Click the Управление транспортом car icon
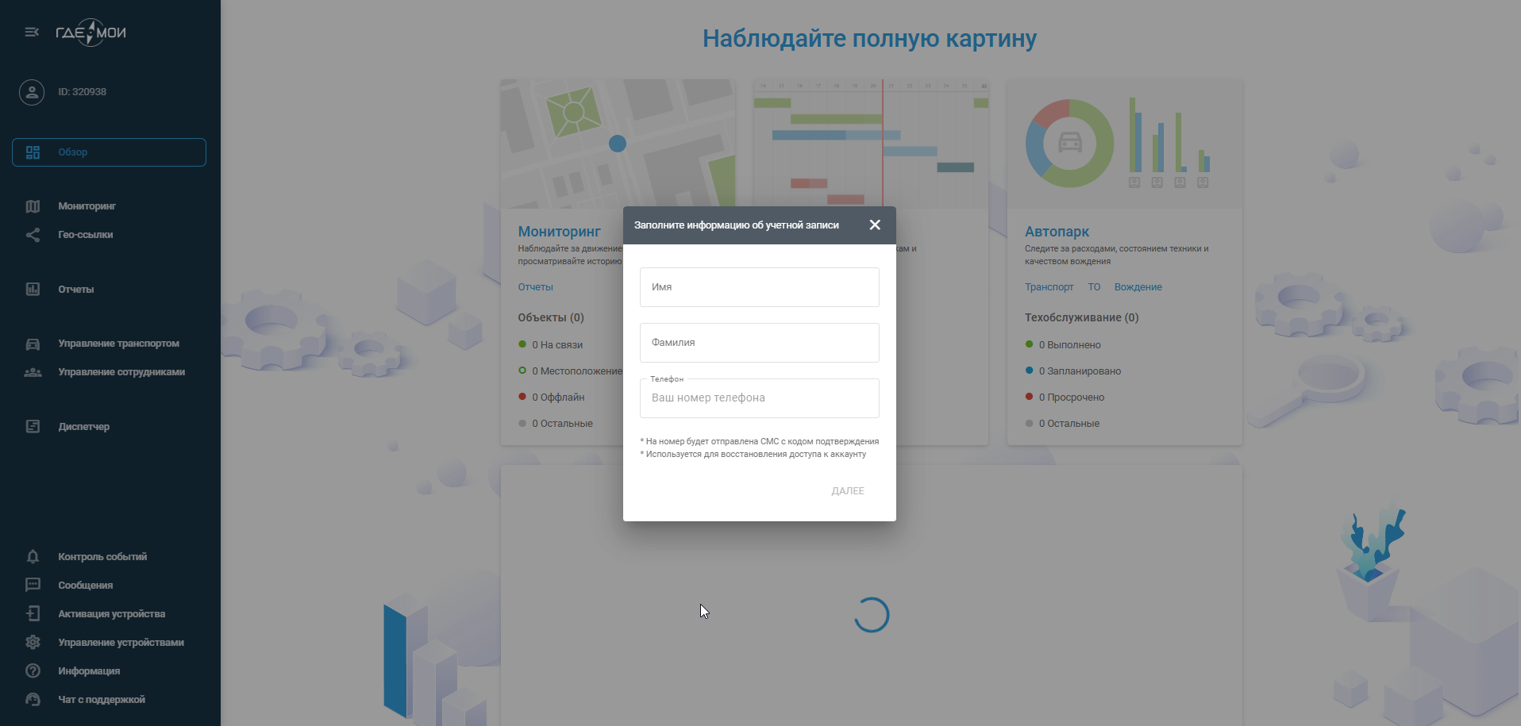Screen dimensions: 1521x726 coord(33,344)
